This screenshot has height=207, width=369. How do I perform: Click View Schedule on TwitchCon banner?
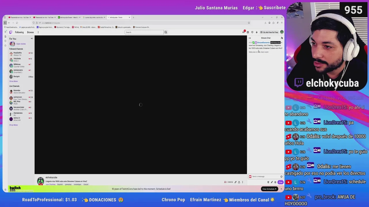coord(270,189)
